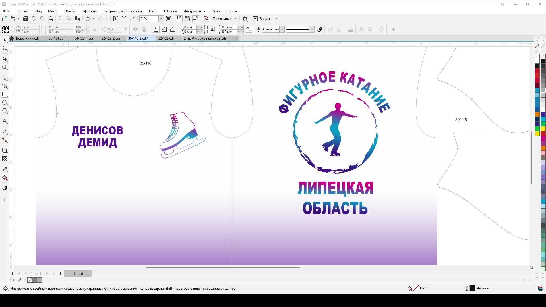Image resolution: width=546 pixels, height=307 pixels.
Task: Toggle document grid display
Action: [x=188, y=18]
